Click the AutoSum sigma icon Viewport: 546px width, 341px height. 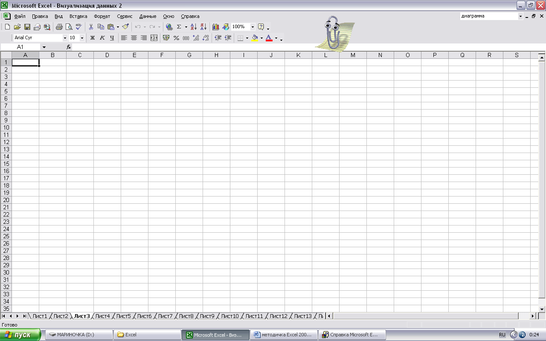click(179, 27)
